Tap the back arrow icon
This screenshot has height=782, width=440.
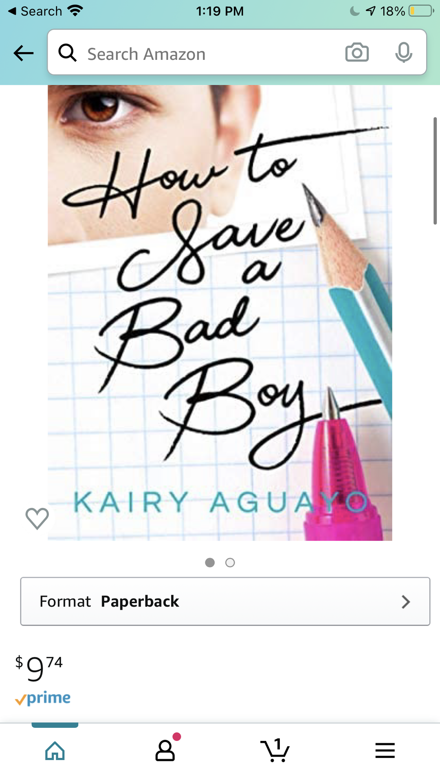[x=23, y=53]
